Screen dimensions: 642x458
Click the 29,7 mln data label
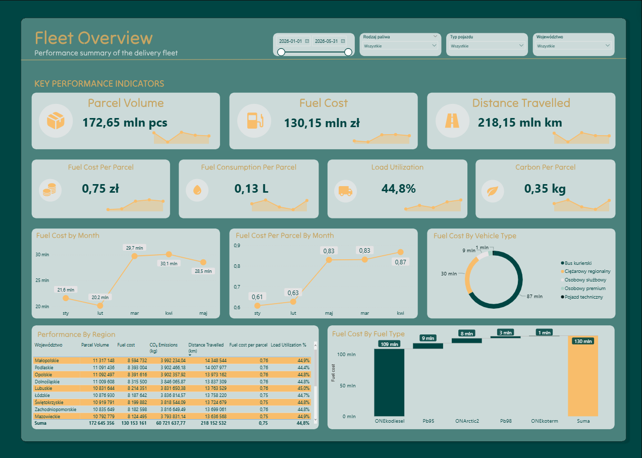point(135,248)
